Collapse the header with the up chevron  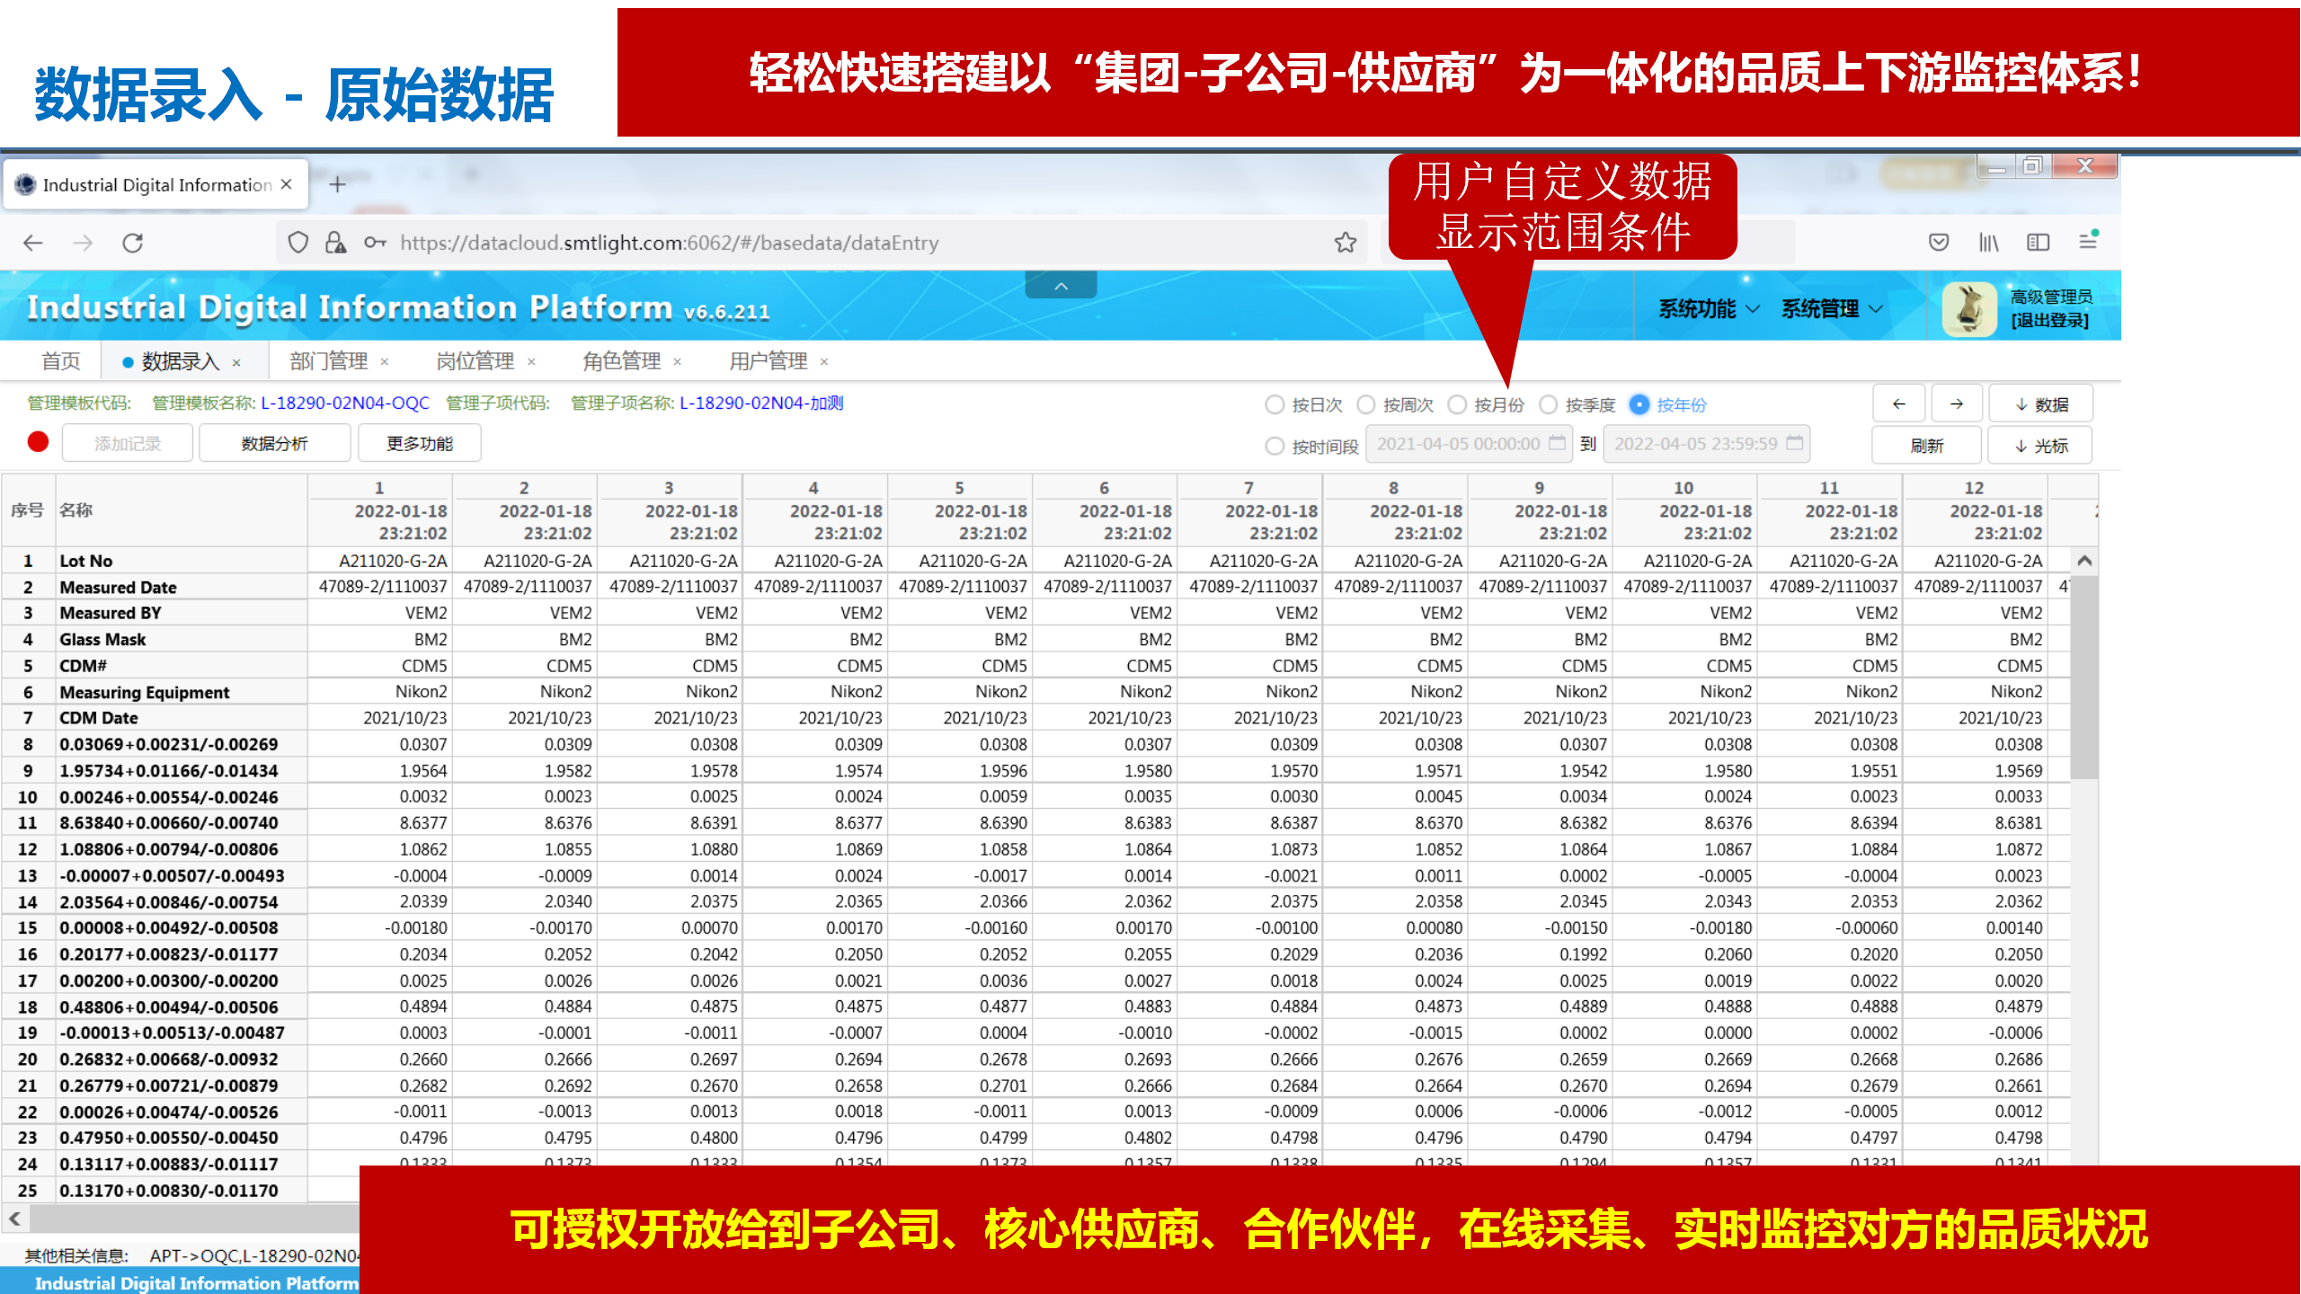(1061, 286)
